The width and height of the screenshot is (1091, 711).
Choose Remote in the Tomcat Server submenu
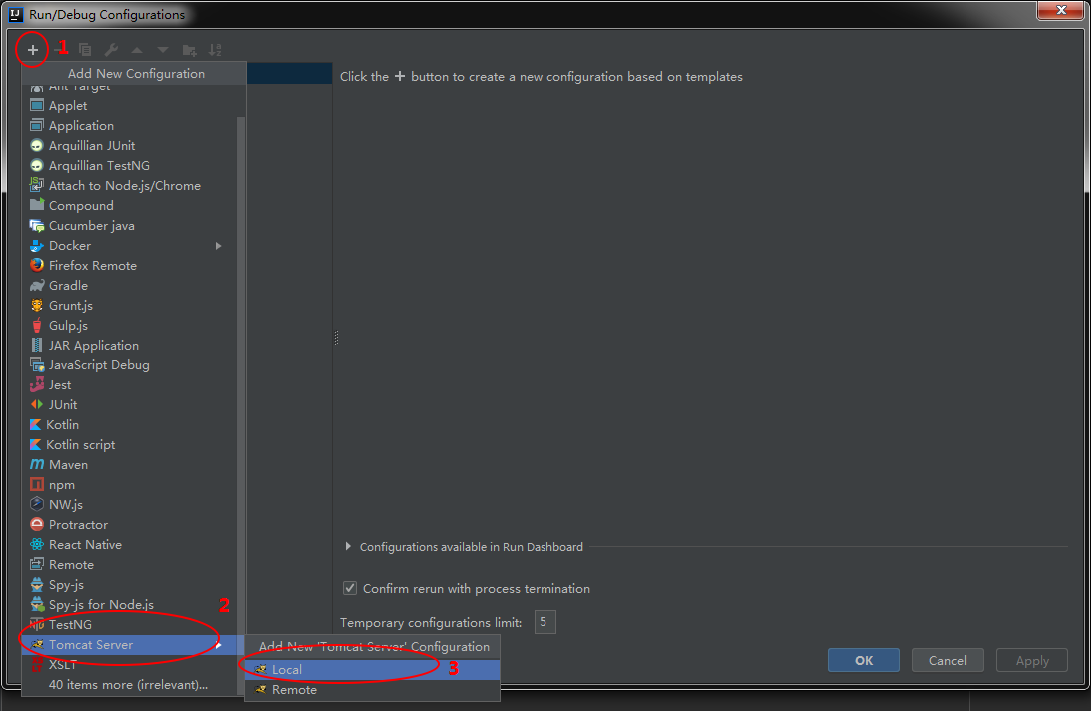coord(373,689)
